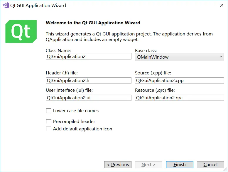Click the Visual Studio icon in title bar
This screenshot has height=172, width=228.
6,5
